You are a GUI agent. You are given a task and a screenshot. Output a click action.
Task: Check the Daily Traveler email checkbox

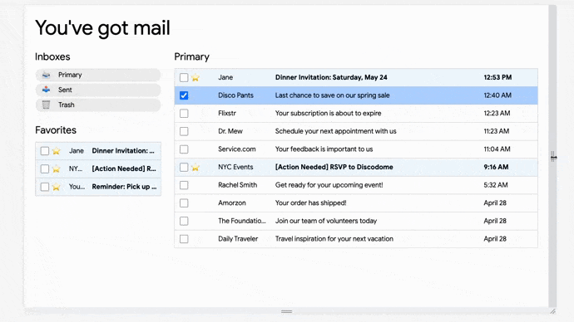coord(184,239)
